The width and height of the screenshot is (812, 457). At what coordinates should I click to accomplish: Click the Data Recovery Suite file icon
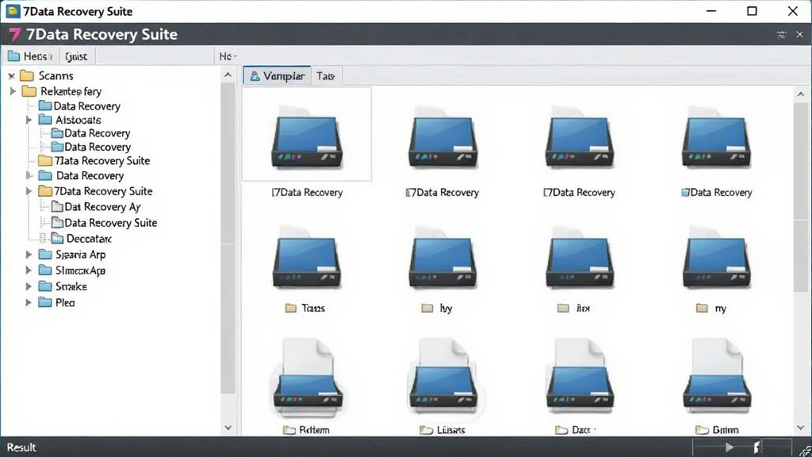[x=57, y=223]
